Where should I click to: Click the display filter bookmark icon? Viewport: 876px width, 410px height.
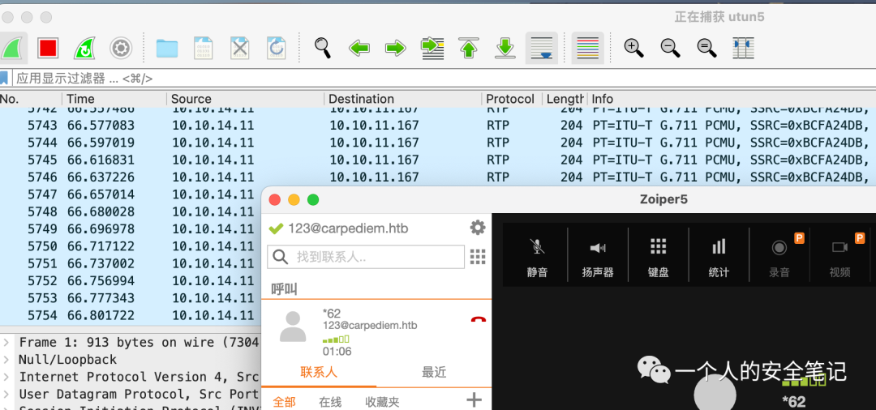tap(4, 78)
